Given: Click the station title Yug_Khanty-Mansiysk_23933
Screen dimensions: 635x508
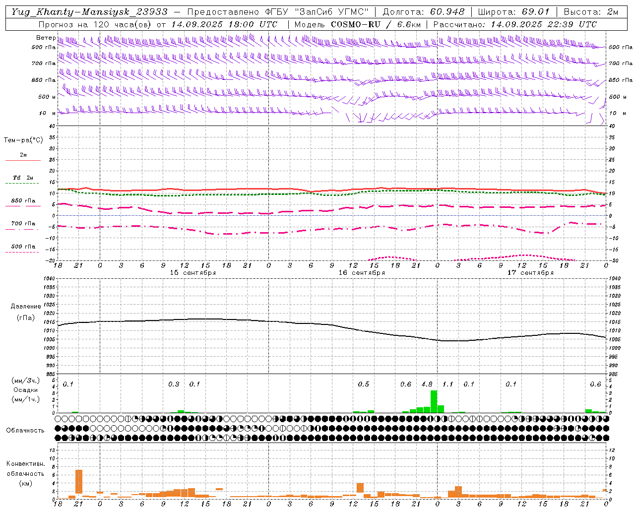Looking at the screenshot, I should point(89,12).
